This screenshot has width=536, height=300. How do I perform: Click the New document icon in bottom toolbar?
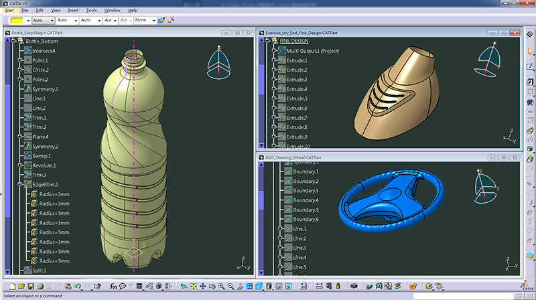coord(12,287)
